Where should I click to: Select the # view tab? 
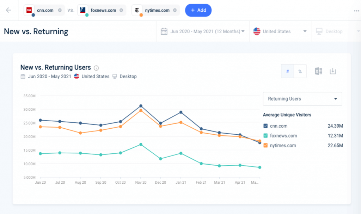pos(287,71)
